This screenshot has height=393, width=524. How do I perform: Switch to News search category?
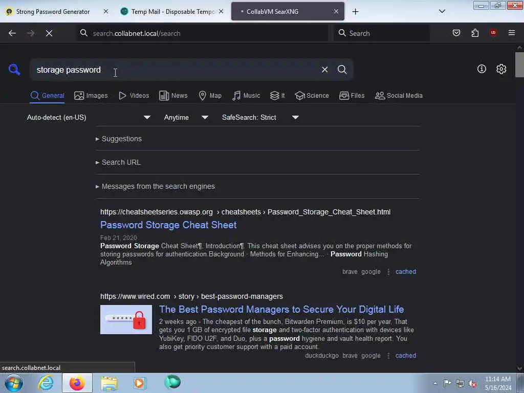[173, 96]
